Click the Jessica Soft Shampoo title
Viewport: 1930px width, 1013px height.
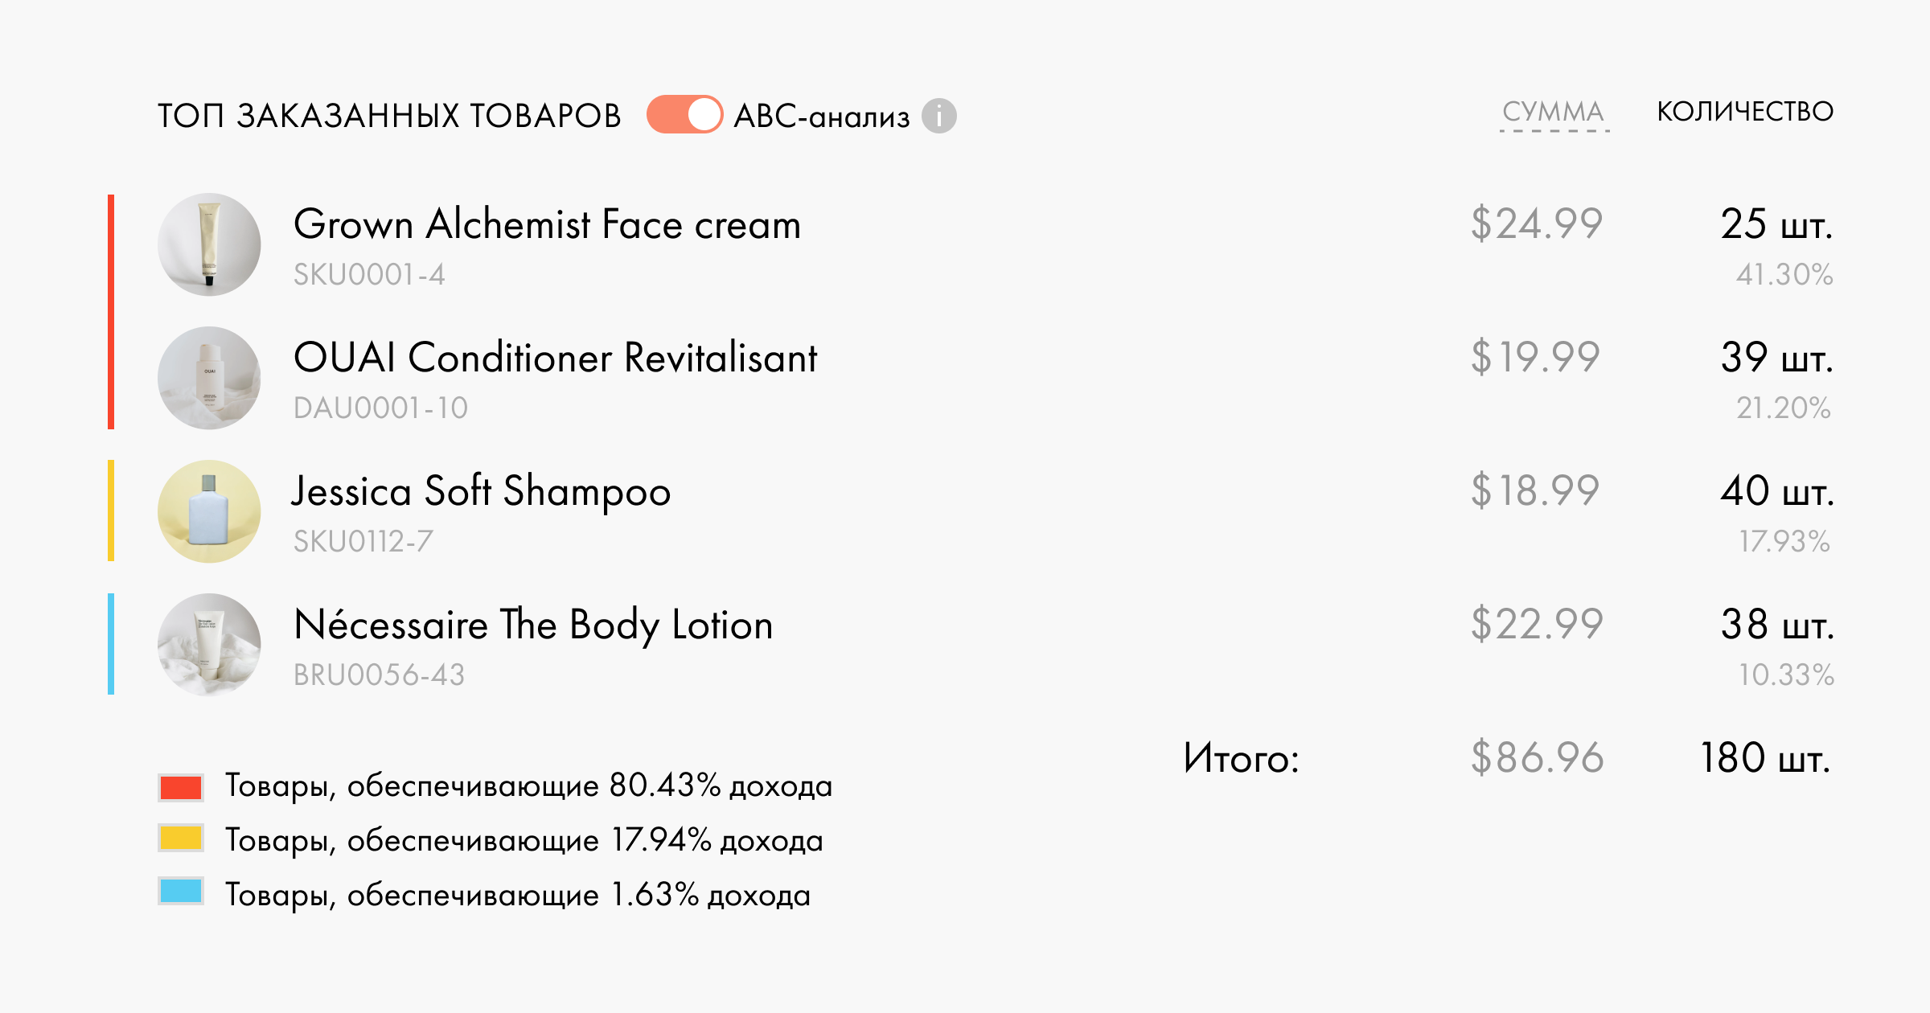[481, 491]
